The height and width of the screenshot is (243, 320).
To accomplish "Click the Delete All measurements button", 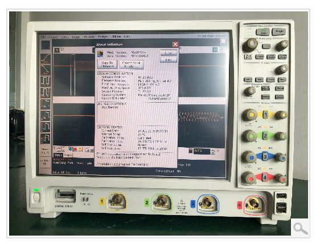I will 45,162.
